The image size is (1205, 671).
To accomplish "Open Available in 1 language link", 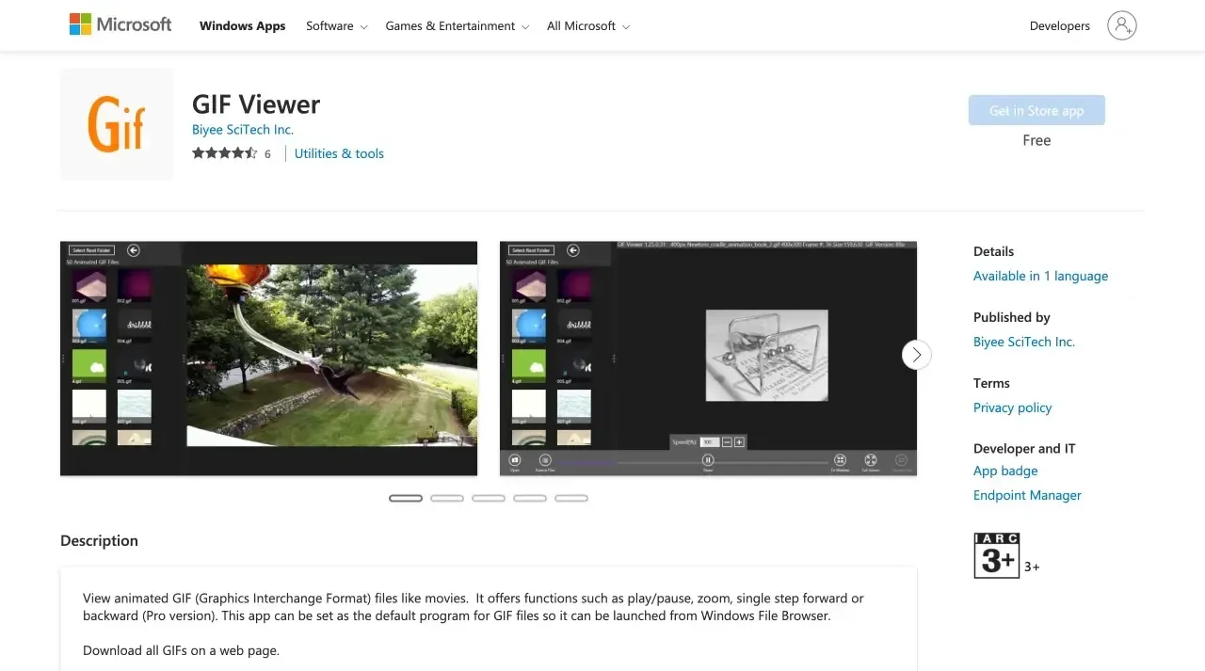I will (x=1040, y=276).
